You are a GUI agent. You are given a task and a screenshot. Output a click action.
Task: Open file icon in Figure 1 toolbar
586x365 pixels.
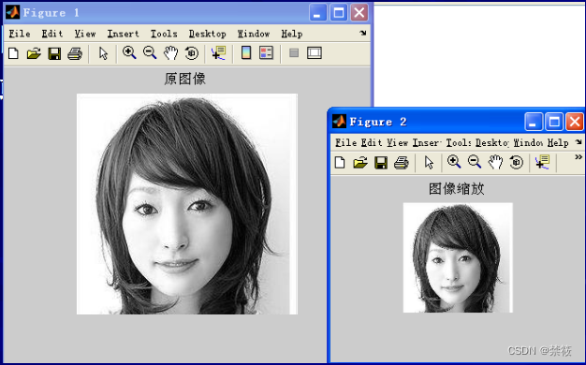34,53
